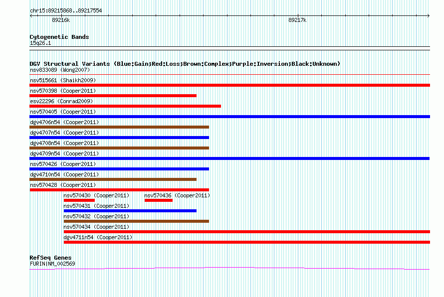Image resolution: width=444 pixels, height=297 pixels.
Task: Open dgv4706n54 (Cooper2011) variant label
Action: tap(64, 122)
